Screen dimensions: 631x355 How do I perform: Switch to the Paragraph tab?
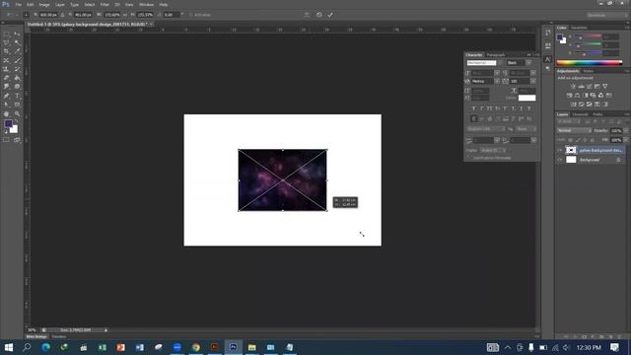496,55
